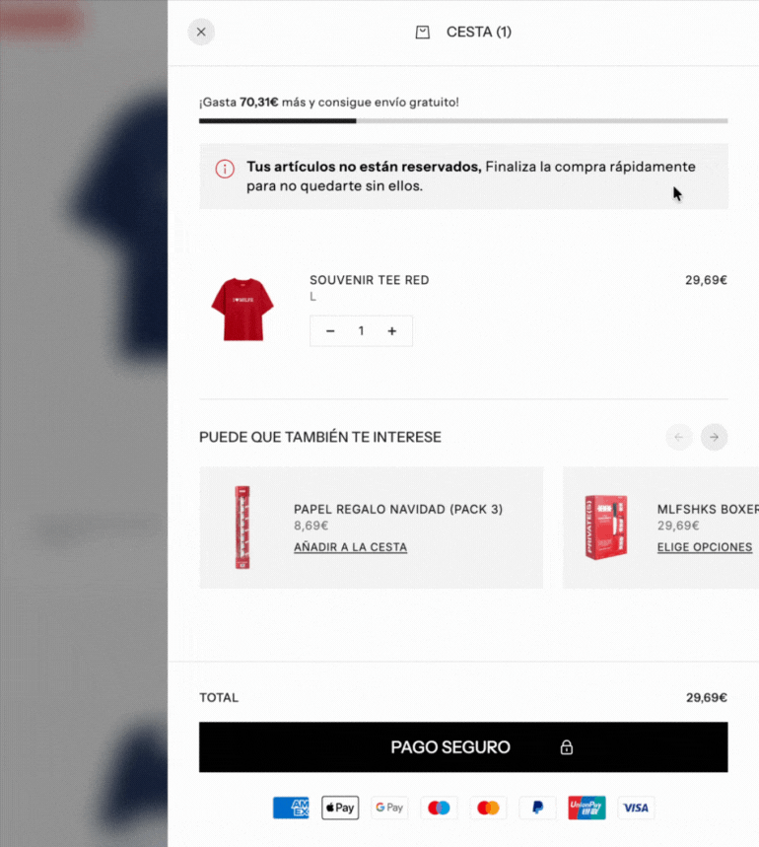Click the free shipping progress bar

pyautogui.click(x=463, y=121)
